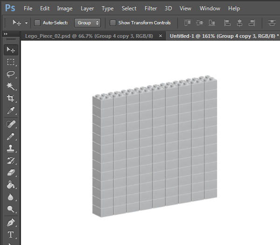Viewport: 280px width, 245px height.
Task: Click the Lego brick wall on canvas
Action: (x=154, y=147)
